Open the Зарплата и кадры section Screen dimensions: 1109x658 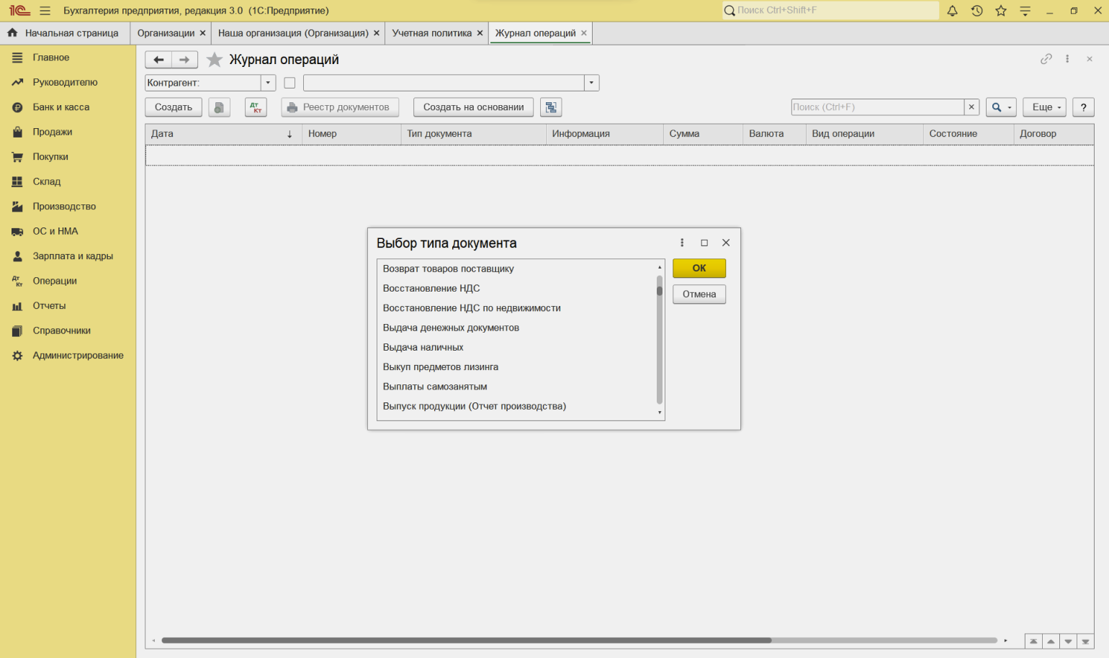[x=72, y=256]
